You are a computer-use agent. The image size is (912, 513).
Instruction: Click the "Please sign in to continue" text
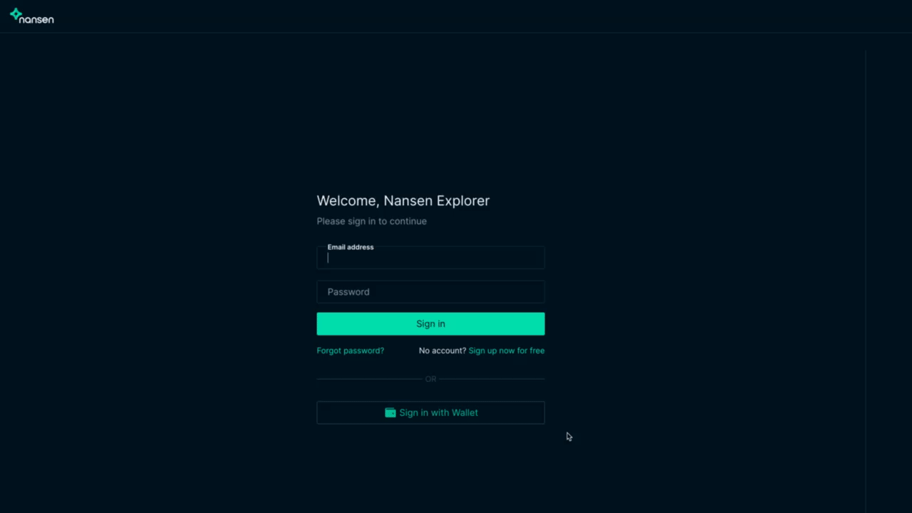click(x=372, y=221)
